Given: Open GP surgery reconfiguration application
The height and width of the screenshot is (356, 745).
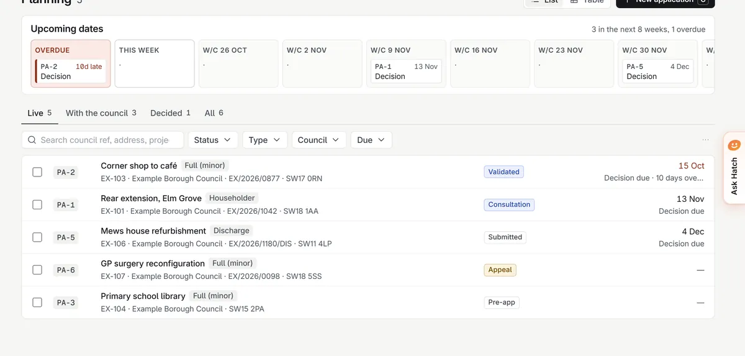Looking at the screenshot, I should (153, 263).
